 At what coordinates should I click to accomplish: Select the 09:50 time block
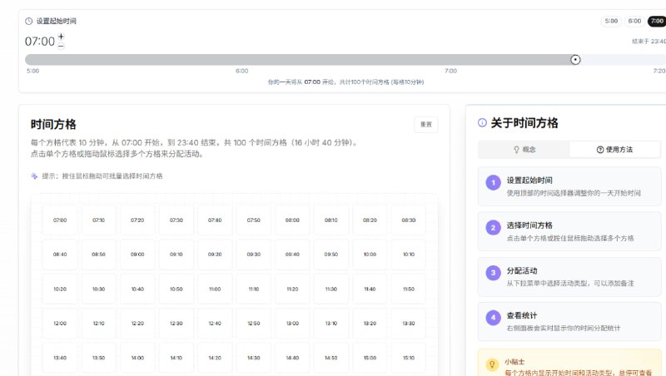331,255
